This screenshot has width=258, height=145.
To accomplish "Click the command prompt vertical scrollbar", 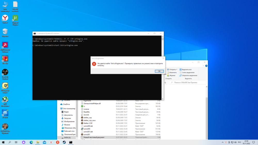I will pyautogui.click(x=163, y=67).
